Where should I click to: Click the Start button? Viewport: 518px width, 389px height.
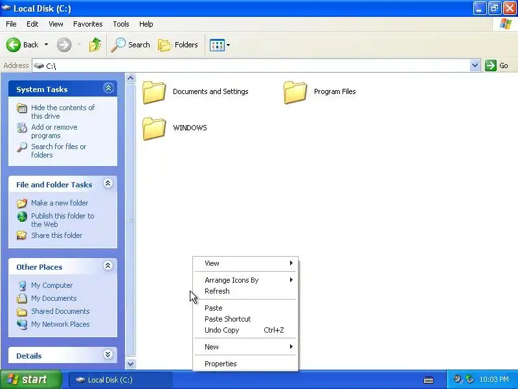(31, 379)
